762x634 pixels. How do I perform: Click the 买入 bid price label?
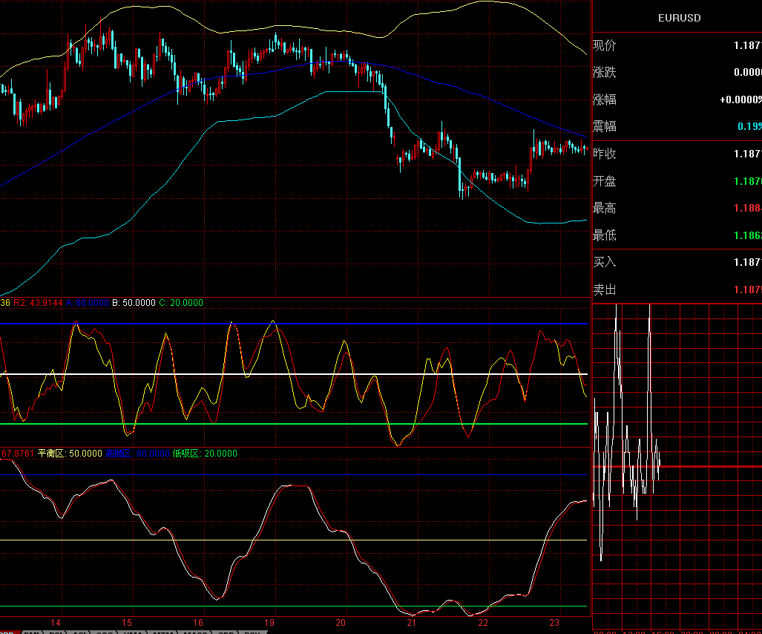(x=605, y=262)
